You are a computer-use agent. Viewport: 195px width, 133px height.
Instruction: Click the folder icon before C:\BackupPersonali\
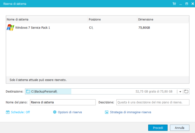coord(28,92)
